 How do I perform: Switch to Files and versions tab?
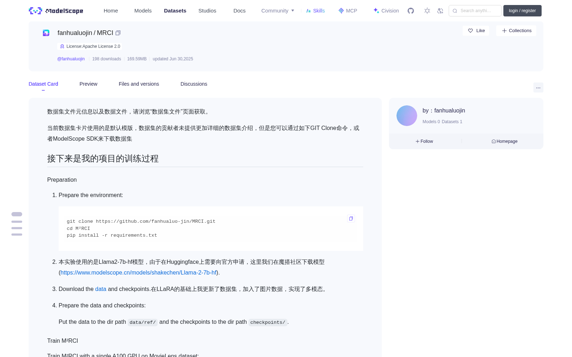coord(139,84)
